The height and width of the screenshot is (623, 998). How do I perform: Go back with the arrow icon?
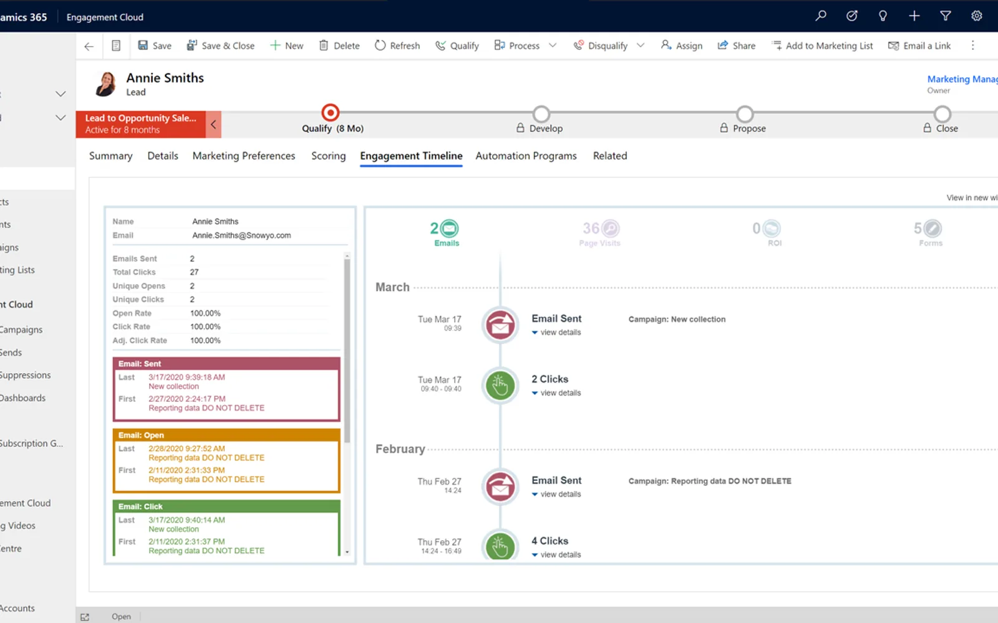[89, 45]
